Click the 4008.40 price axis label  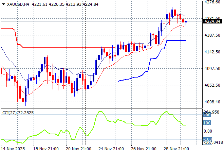pos(212,102)
